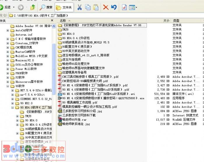
Task: Select CNC数控培训-UG编程授课大纲.pdf file
Action: pyautogui.click(x=83, y=81)
